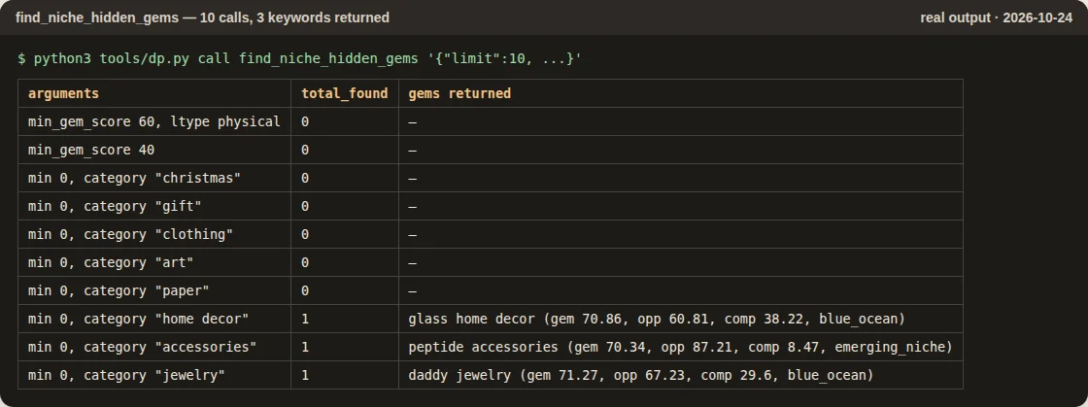Click the dash in the gift row
1088x407 pixels.
tap(413, 206)
